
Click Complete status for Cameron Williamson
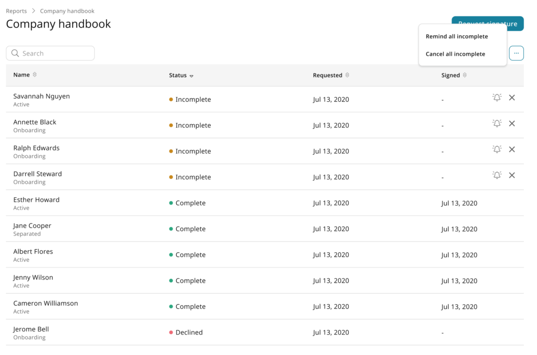(x=187, y=306)
